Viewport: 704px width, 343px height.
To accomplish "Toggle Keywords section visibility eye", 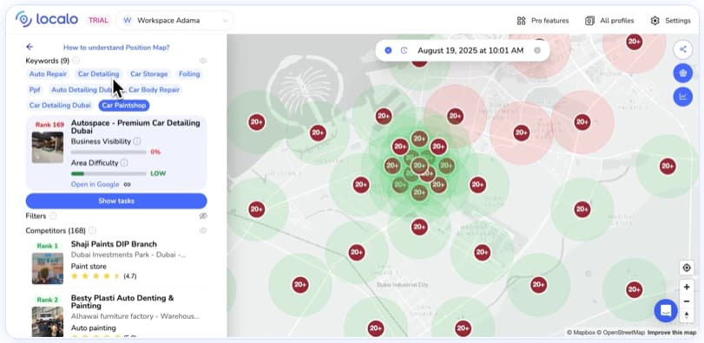I will 203,61.
